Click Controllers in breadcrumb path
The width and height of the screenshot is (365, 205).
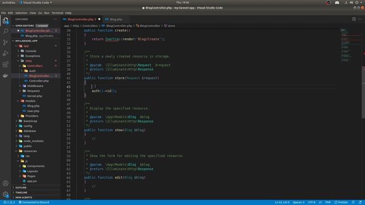click(90, 26)
